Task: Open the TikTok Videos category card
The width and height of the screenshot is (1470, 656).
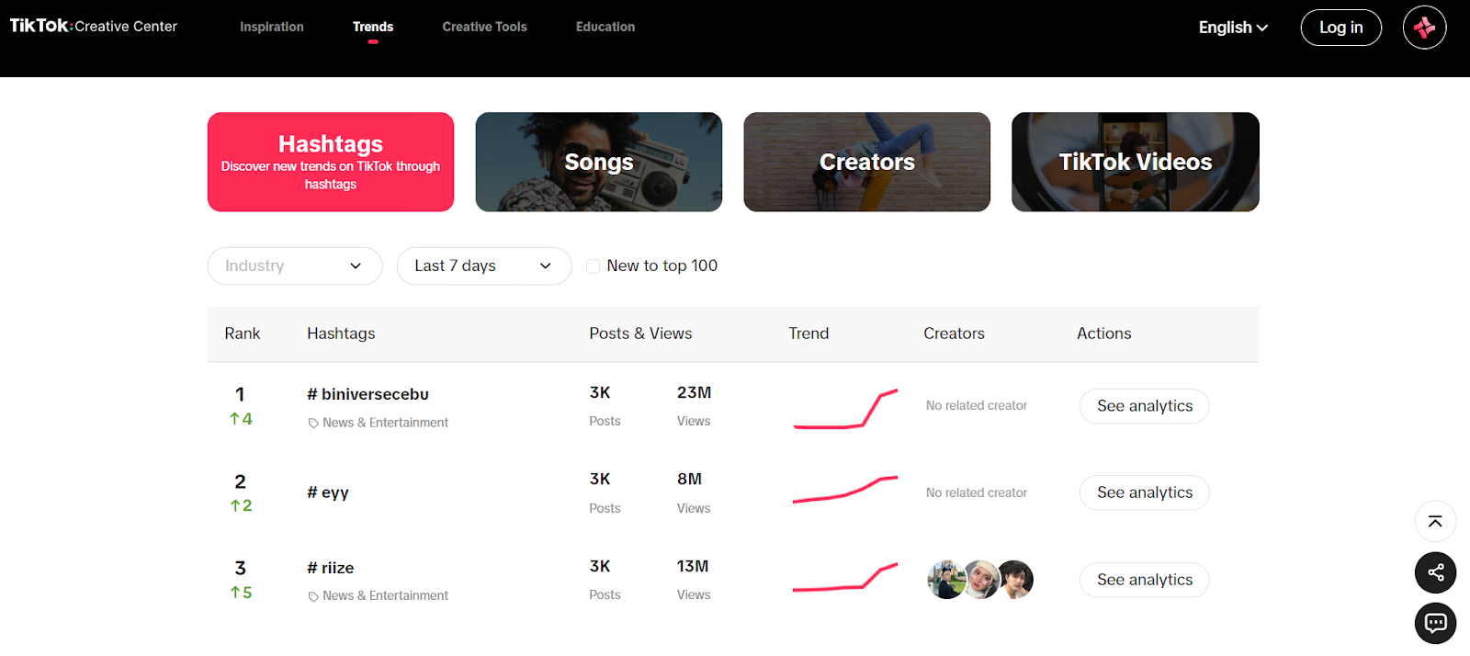Action: click(1135, 162)
